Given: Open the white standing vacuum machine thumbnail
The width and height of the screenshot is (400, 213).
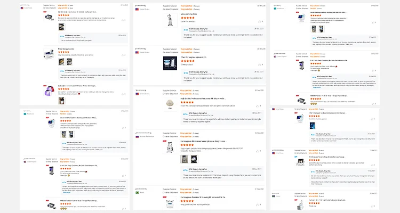Looking at the screenshot, I should click(x=170, y=20).
